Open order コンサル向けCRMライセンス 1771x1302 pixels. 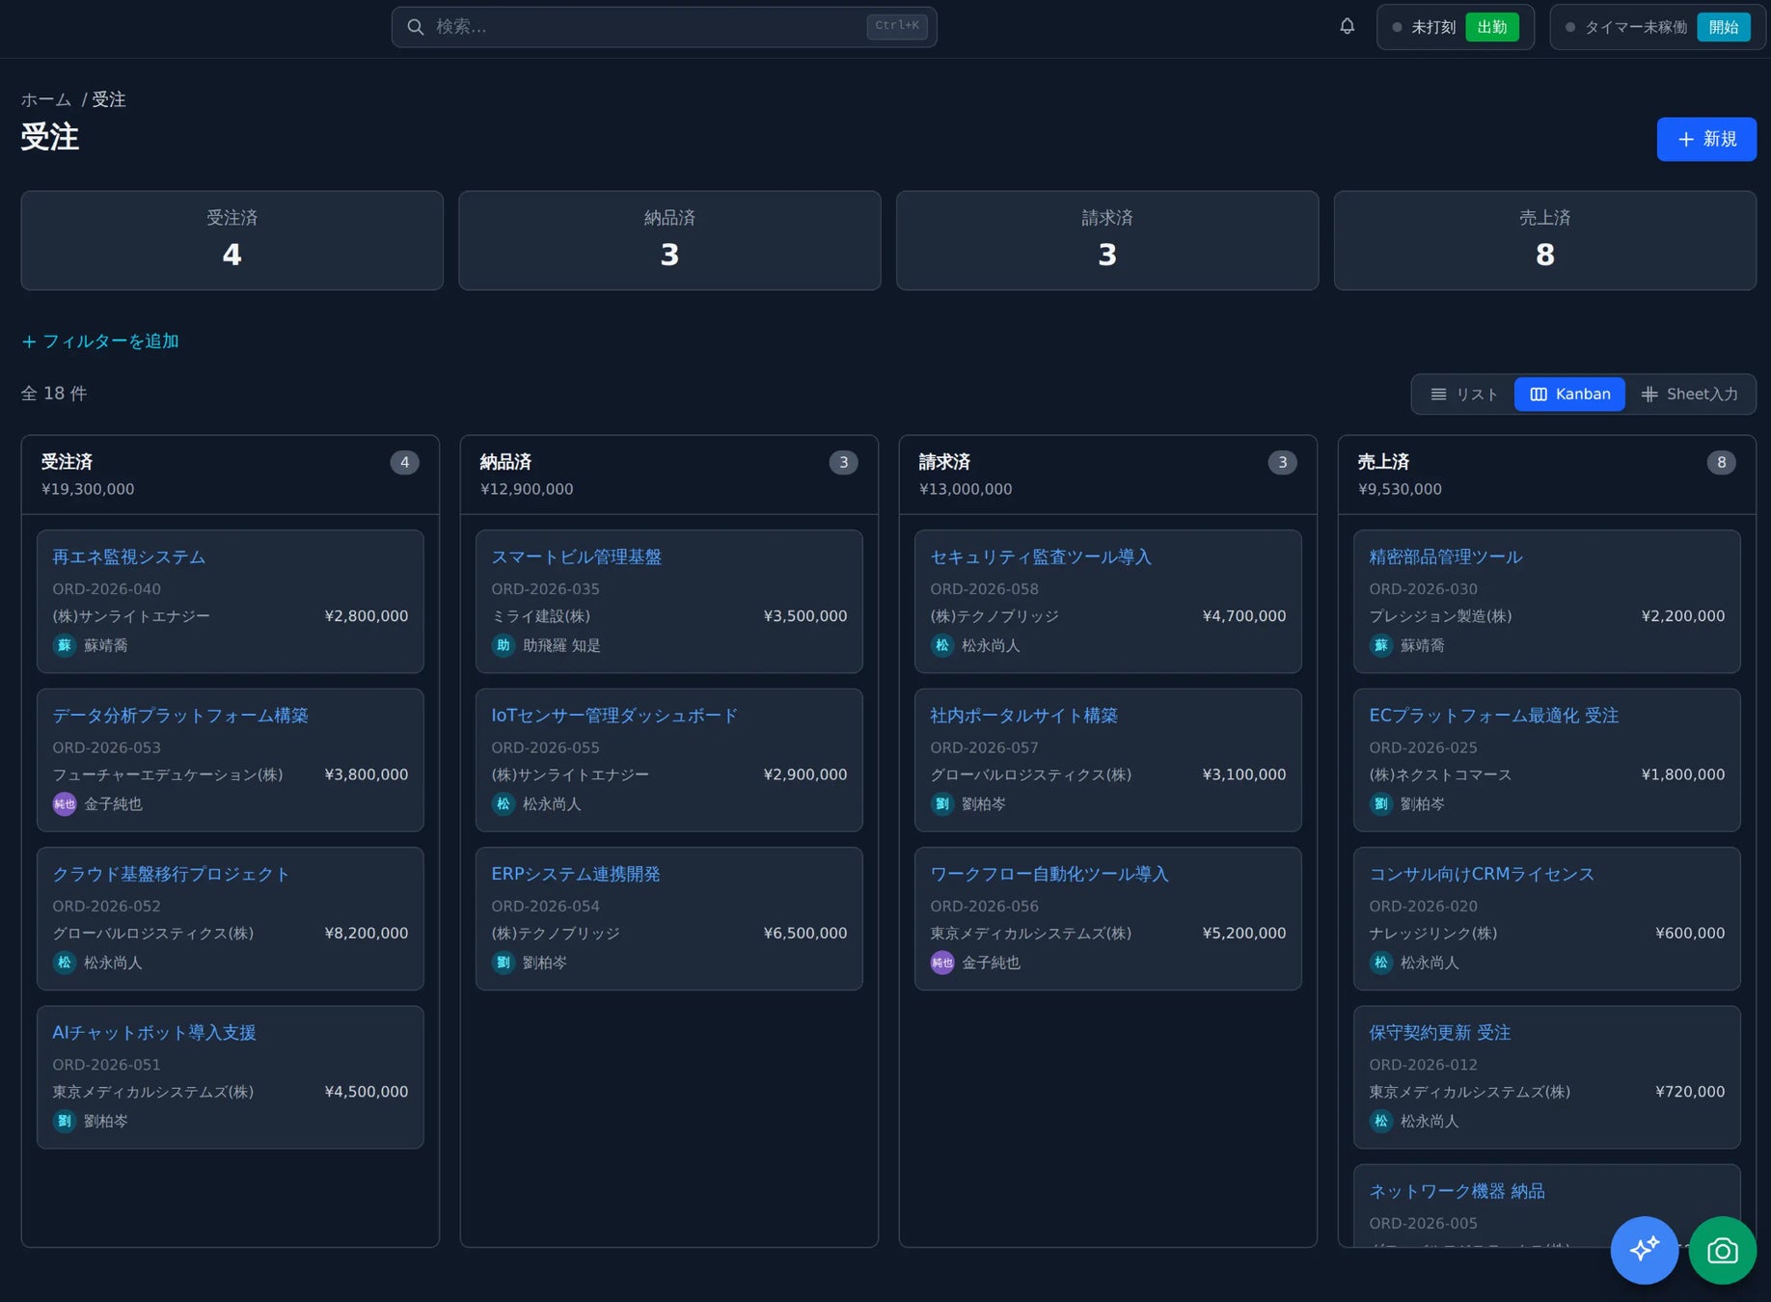tap(1482, 874)
